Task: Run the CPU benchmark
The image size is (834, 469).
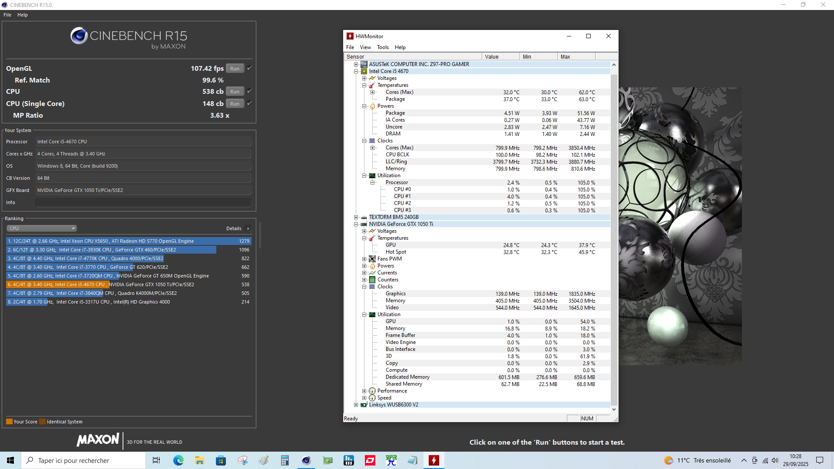Action: pos(235,92)
